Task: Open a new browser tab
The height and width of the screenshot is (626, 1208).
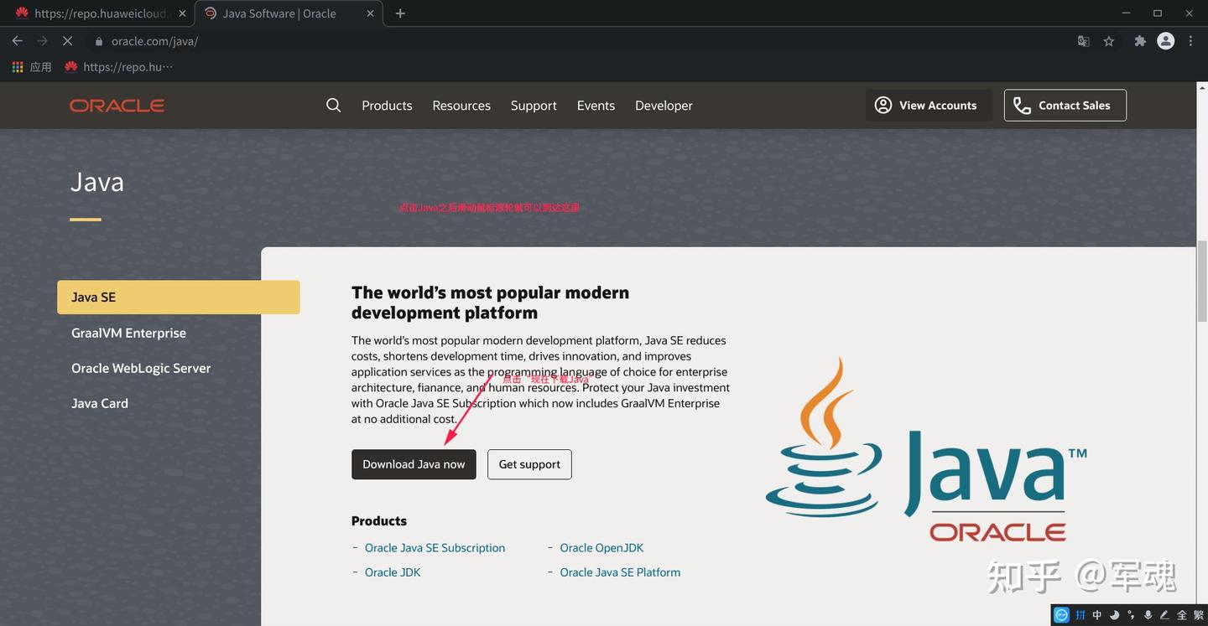Action: point(400,13)
